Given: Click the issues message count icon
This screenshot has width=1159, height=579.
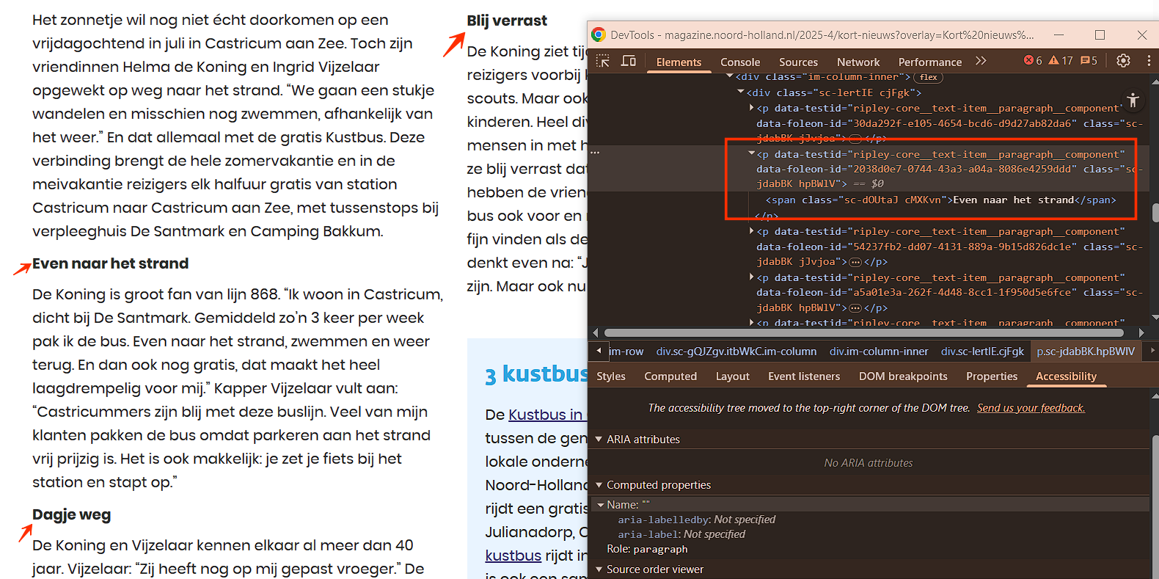Looking at the screenshot, I should coord(1089,61).
